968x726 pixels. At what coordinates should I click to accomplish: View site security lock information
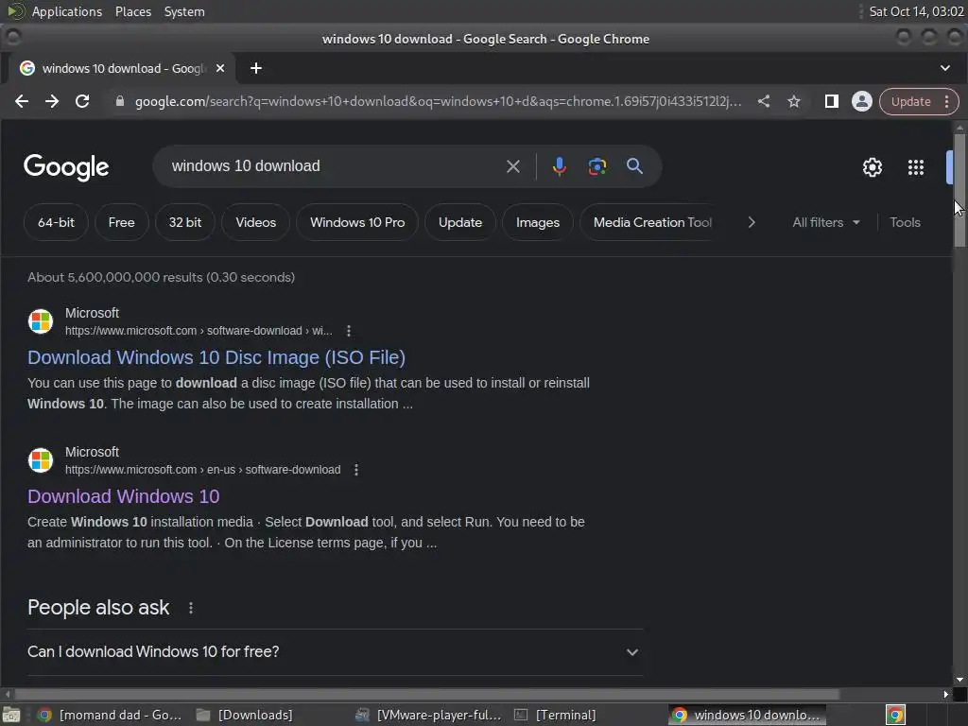[x=120, y=101]
